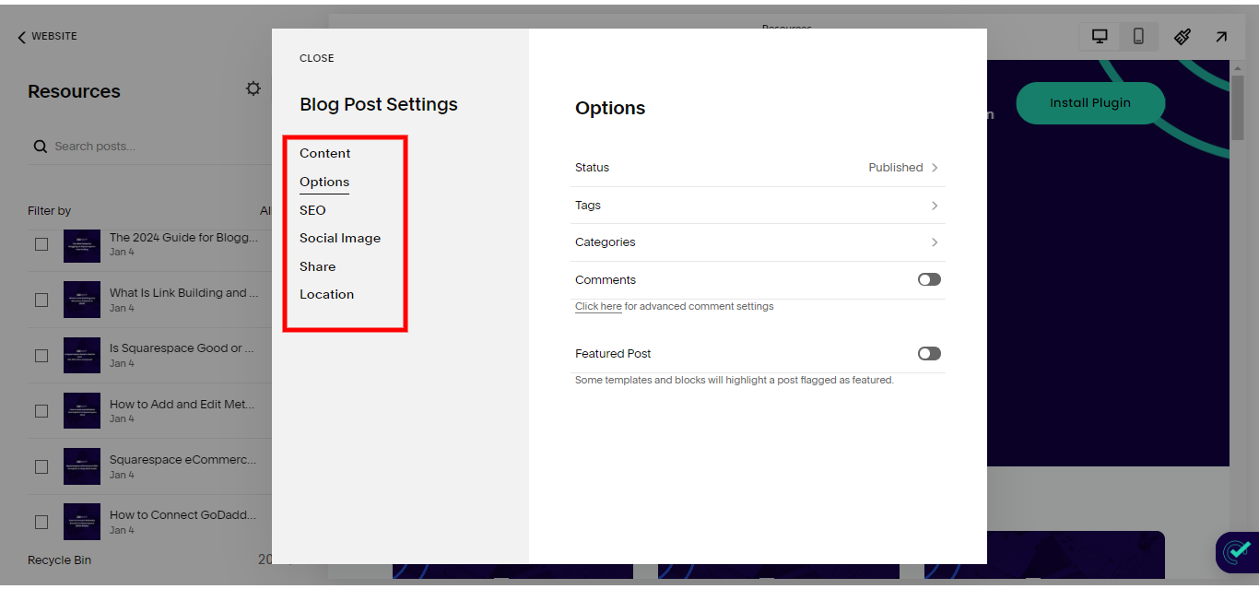
Task: Click the checkmark bubble at bottom right
Action: pyautogui.click(x=1236, y=551)
